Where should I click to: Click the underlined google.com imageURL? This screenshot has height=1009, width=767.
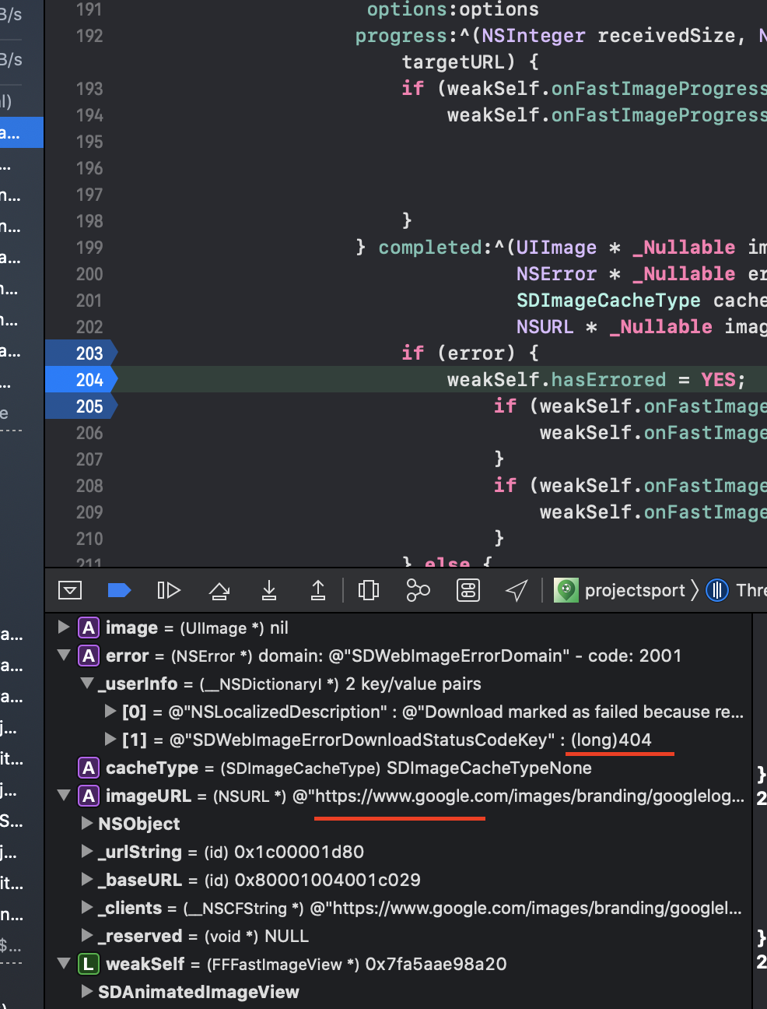399,796
